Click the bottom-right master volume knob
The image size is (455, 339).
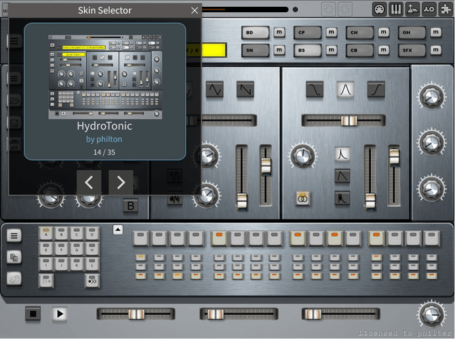(431, 315)
